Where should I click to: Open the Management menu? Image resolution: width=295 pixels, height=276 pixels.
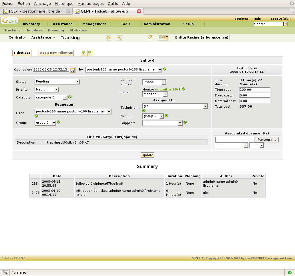tap(94, 24)
